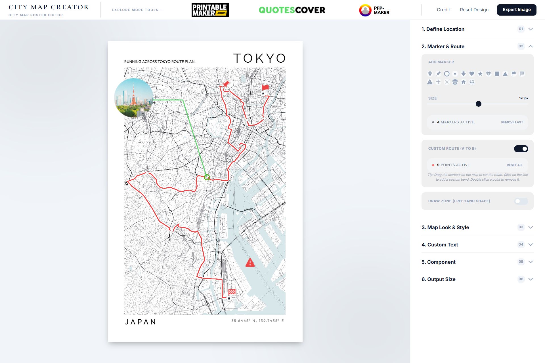Pick the diamond gem marker
Image resolution: width=545 pixels, height=363 pixels.
tap(489, 74)
